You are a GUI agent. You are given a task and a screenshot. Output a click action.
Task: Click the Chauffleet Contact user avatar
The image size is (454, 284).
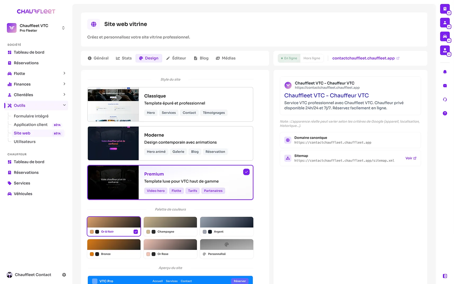tap(10, 275)
